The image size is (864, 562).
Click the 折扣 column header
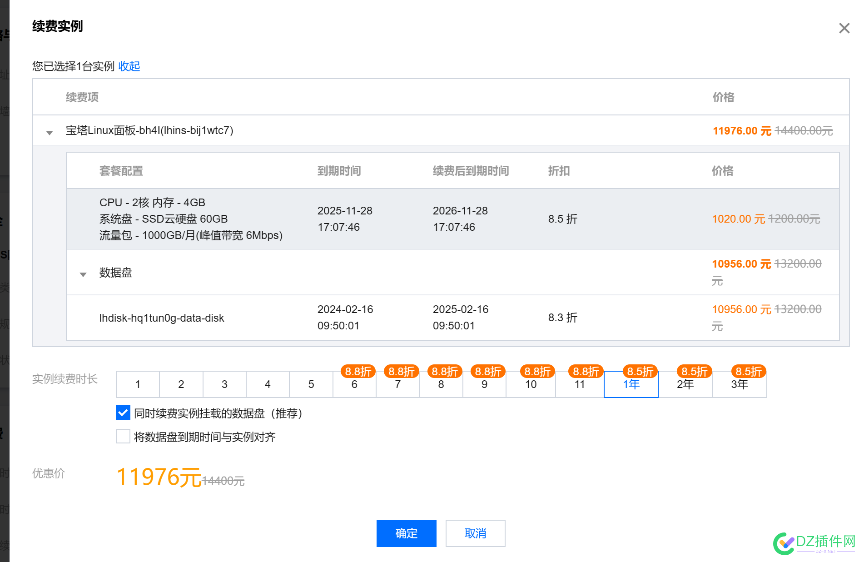(559, 171)
